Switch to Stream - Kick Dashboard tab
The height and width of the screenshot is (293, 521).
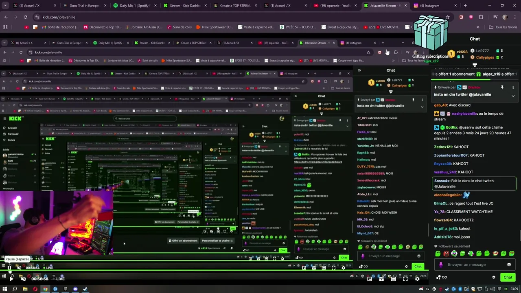pyautogui.click(x=185, y=6)
